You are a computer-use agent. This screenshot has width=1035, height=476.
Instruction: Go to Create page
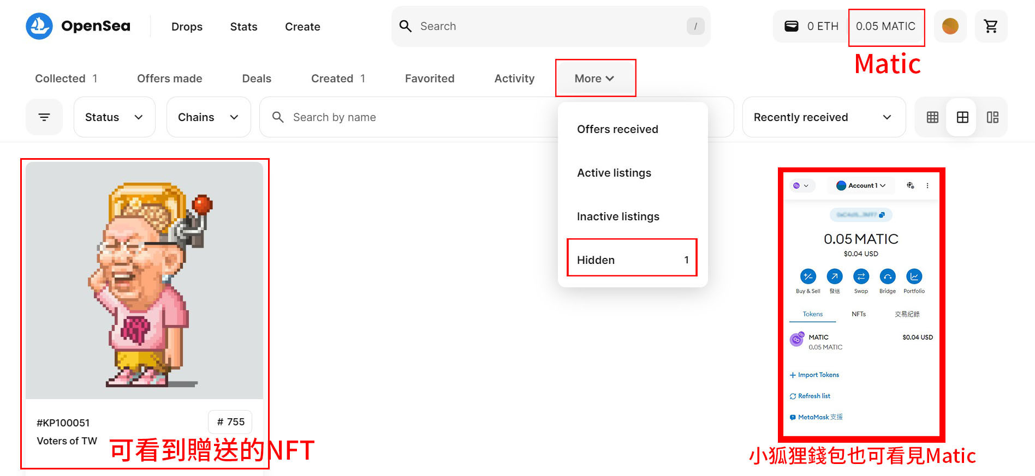(302, 27)
